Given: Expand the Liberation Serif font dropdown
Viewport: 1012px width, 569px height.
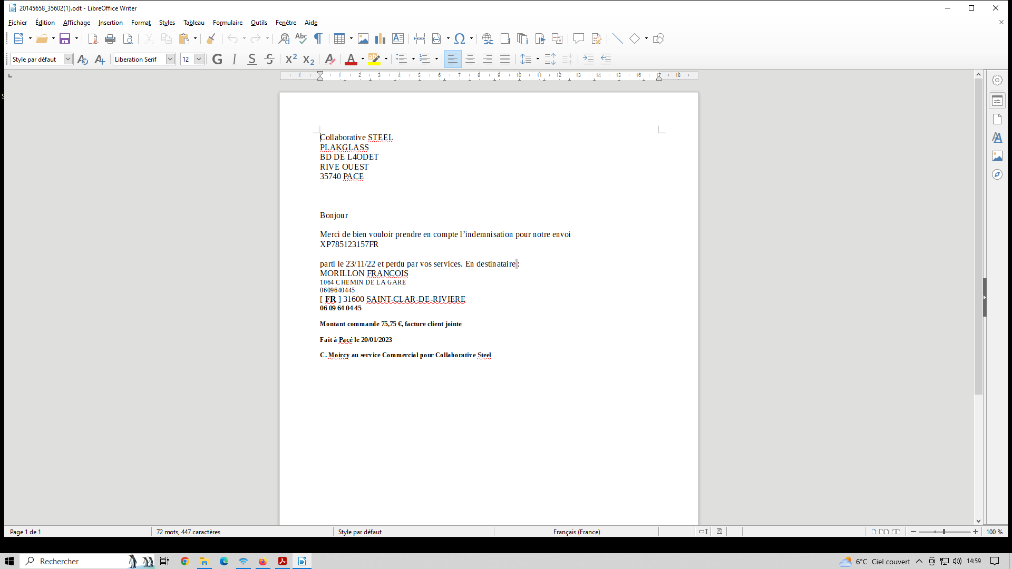Looking at the screenshot, I should coord(170,59).
